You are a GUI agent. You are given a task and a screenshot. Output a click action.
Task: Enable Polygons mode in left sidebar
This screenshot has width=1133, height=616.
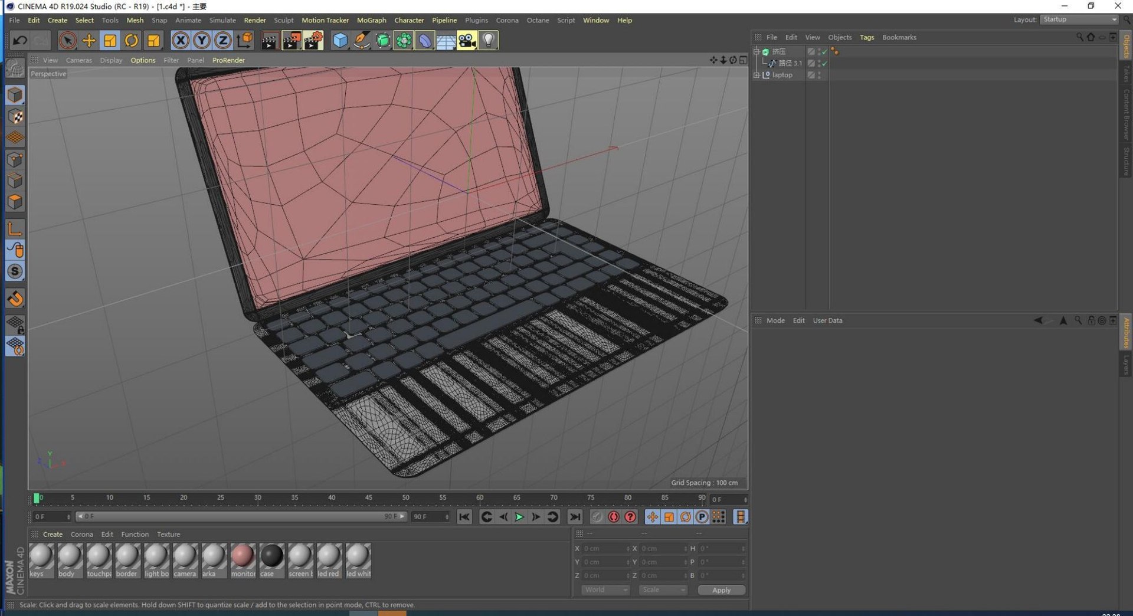pos(15,202)
